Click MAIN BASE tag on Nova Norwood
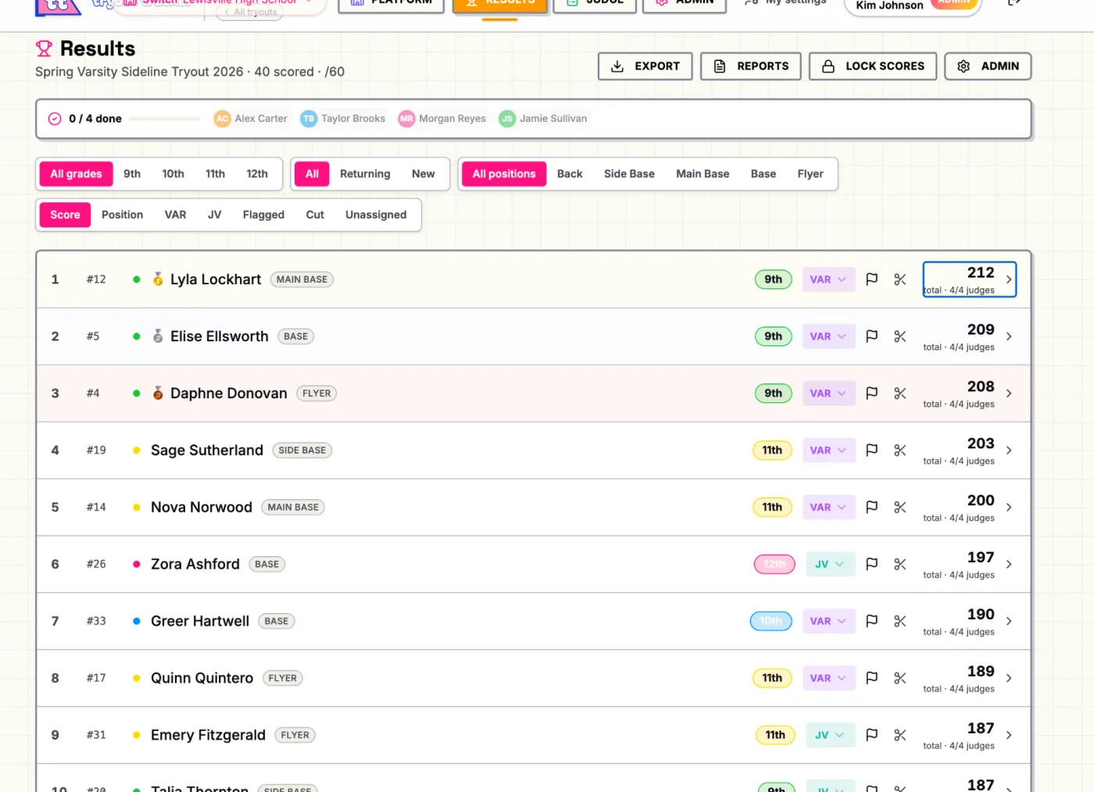 coord(293,507)
